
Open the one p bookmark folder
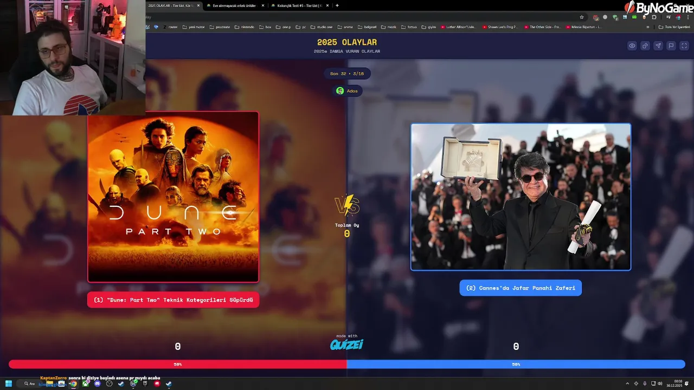[x=283, y=27]
